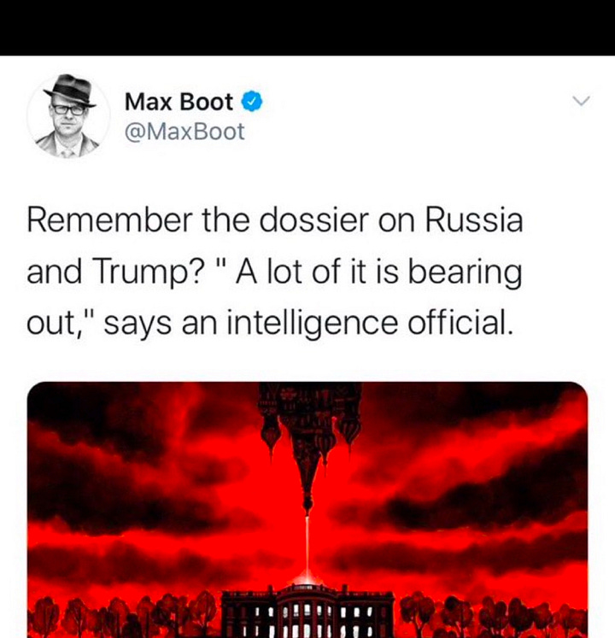Expand the tweet options chevron
The image size is (615, 638).
click(x=581, y=101)
